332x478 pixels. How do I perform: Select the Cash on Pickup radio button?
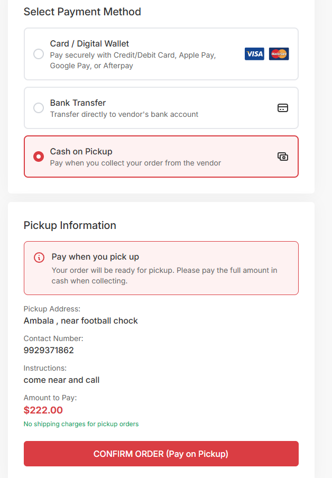[x=38, y=156]
